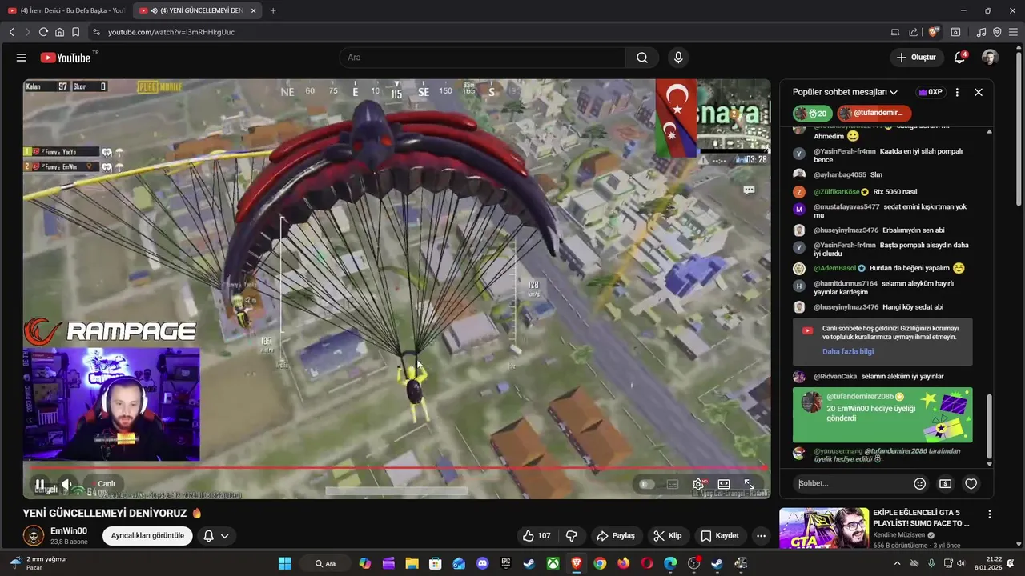
Task: Click the @tufandemir red chip
Action: coord(874,114)
